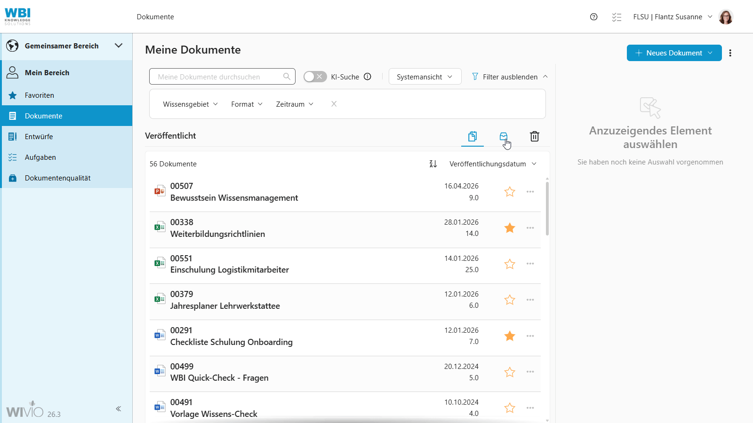The height and width of the screenshot is (423, 753).
Task: Open document Checkliste Schulung Onboarding
Action: point(232,342)
